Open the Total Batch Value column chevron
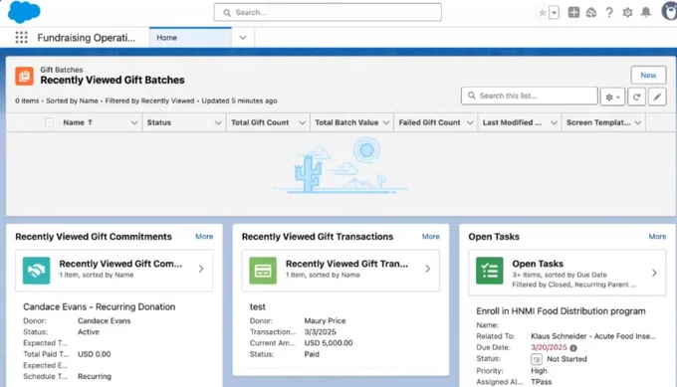The width and height of the screenshot is (677, 387). [386, 123]
